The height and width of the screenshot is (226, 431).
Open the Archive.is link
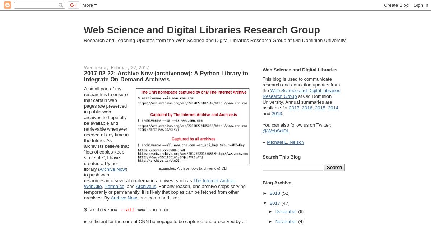[x=146, y=186]
